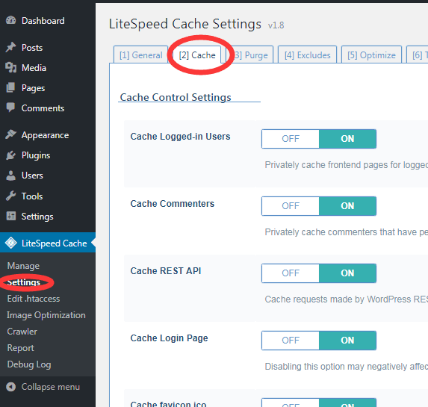Disable Cache REST API with OFF
Screen dimensions: 428x407
pyautogui.click(x=291, y=273)
